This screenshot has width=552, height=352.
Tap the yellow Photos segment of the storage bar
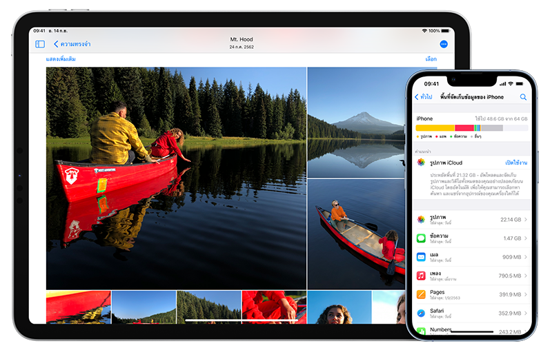435,128
